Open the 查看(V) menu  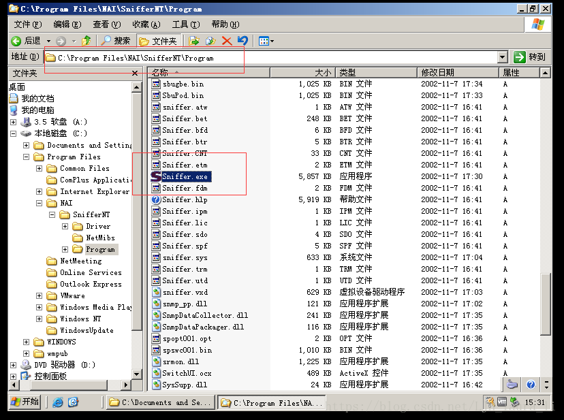pos(107,25)
